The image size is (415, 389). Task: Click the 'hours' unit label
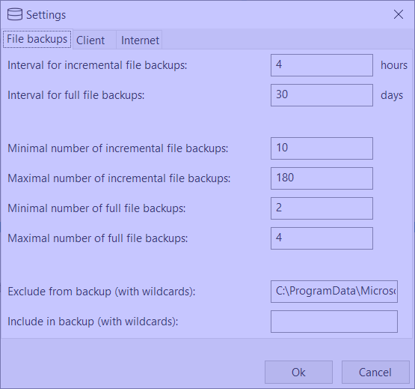394,65
